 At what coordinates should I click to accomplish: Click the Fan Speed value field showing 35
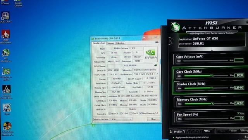click(x=239, y=118)
